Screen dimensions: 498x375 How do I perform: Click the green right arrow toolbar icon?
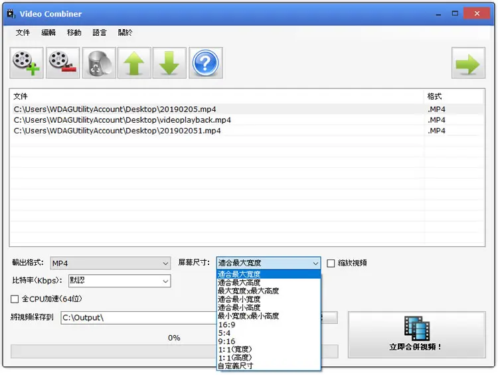[x=468, y=63]
